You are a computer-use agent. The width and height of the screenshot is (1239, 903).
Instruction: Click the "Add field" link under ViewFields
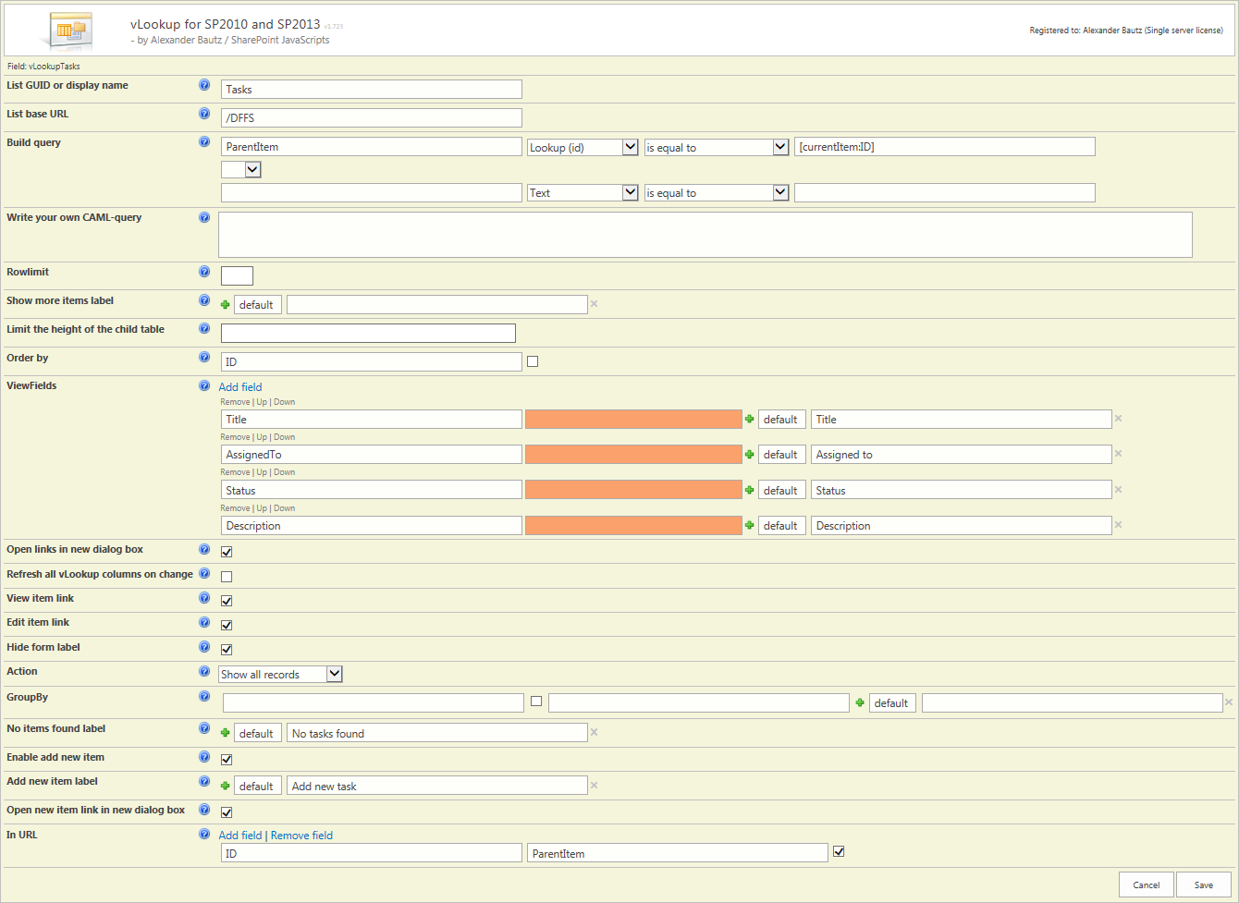tap(239, 386)
